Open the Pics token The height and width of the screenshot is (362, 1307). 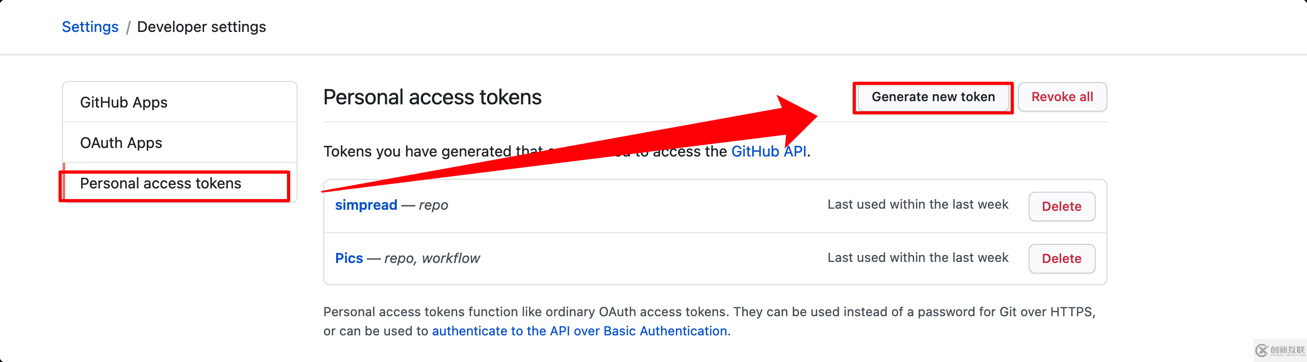click(x=349, y=258)
